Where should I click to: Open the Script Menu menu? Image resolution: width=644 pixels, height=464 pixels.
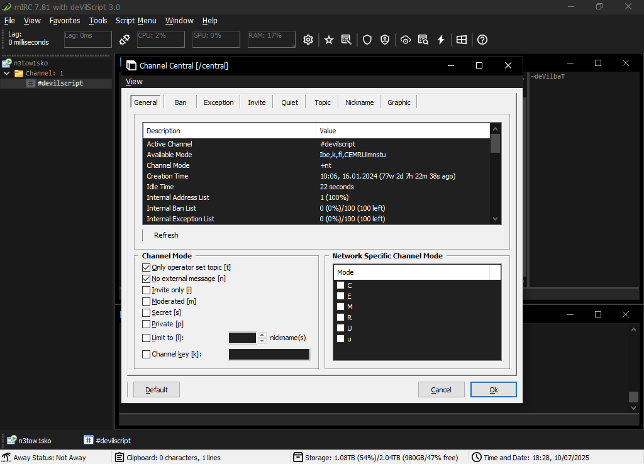136,21
